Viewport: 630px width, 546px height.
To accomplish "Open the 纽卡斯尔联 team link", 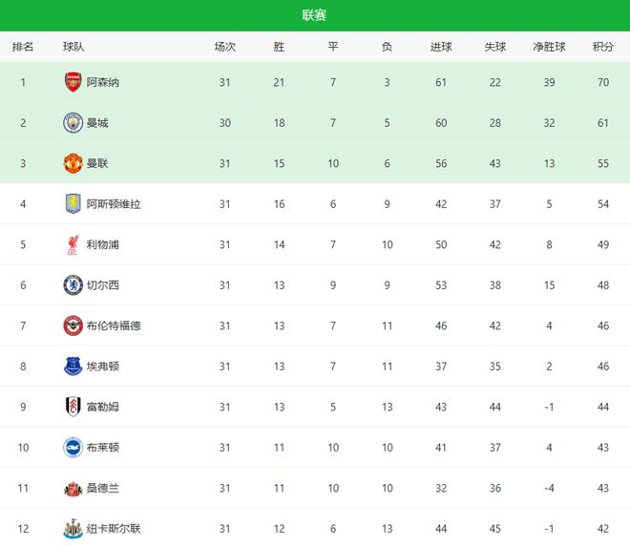I will tap(114, 529).
